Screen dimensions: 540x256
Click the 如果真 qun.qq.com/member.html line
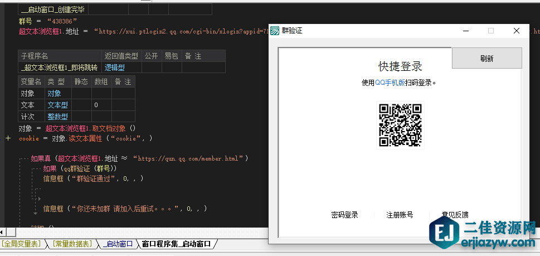click(x=139, y=159)
